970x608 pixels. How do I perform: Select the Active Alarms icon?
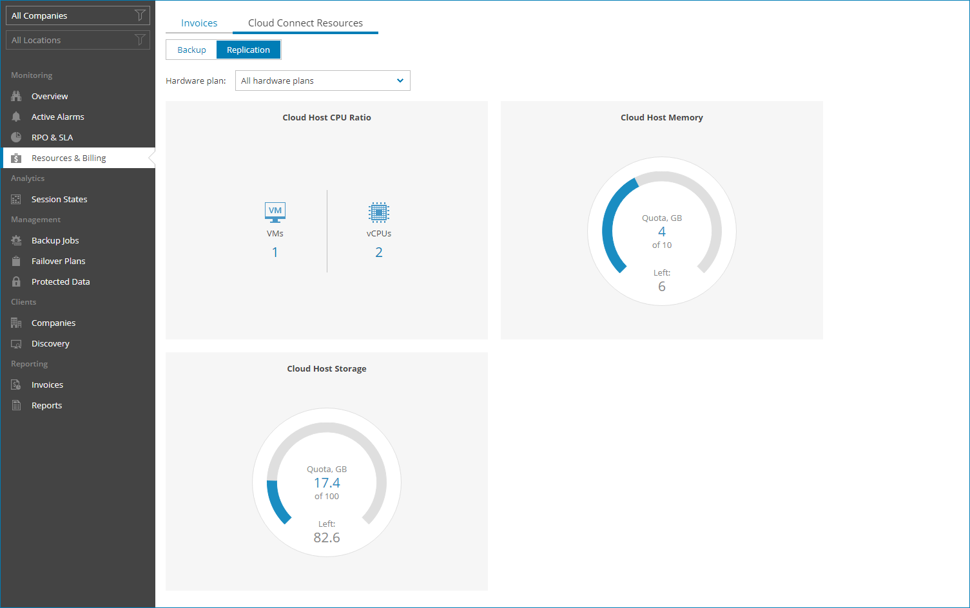point(15,117)
